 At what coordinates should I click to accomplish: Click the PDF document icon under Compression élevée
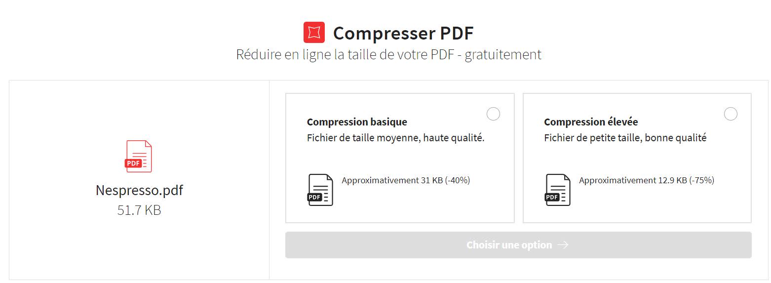557,190
